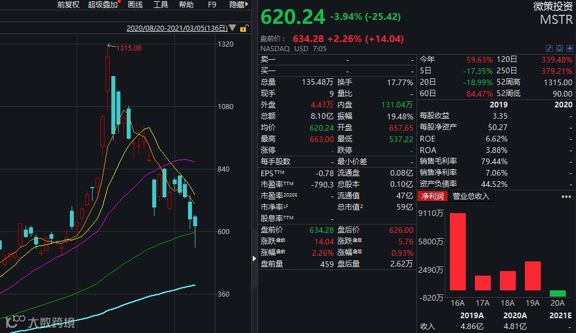Open the 前复权 price adjustment menu
This screenshot has height=333, width=576.
(68, 5)
